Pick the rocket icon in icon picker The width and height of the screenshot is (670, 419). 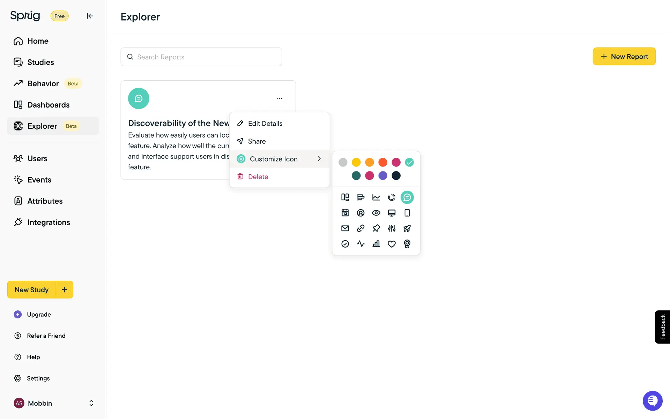coord(407,228)
